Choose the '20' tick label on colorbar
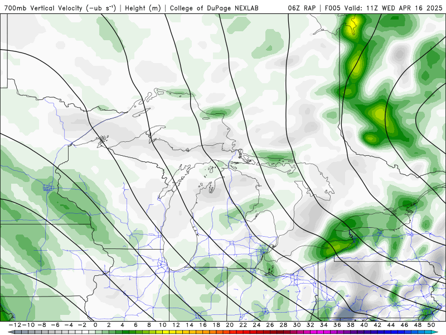Image resolution: width=446 pixels, height=335 pixels. coord(230,325)
